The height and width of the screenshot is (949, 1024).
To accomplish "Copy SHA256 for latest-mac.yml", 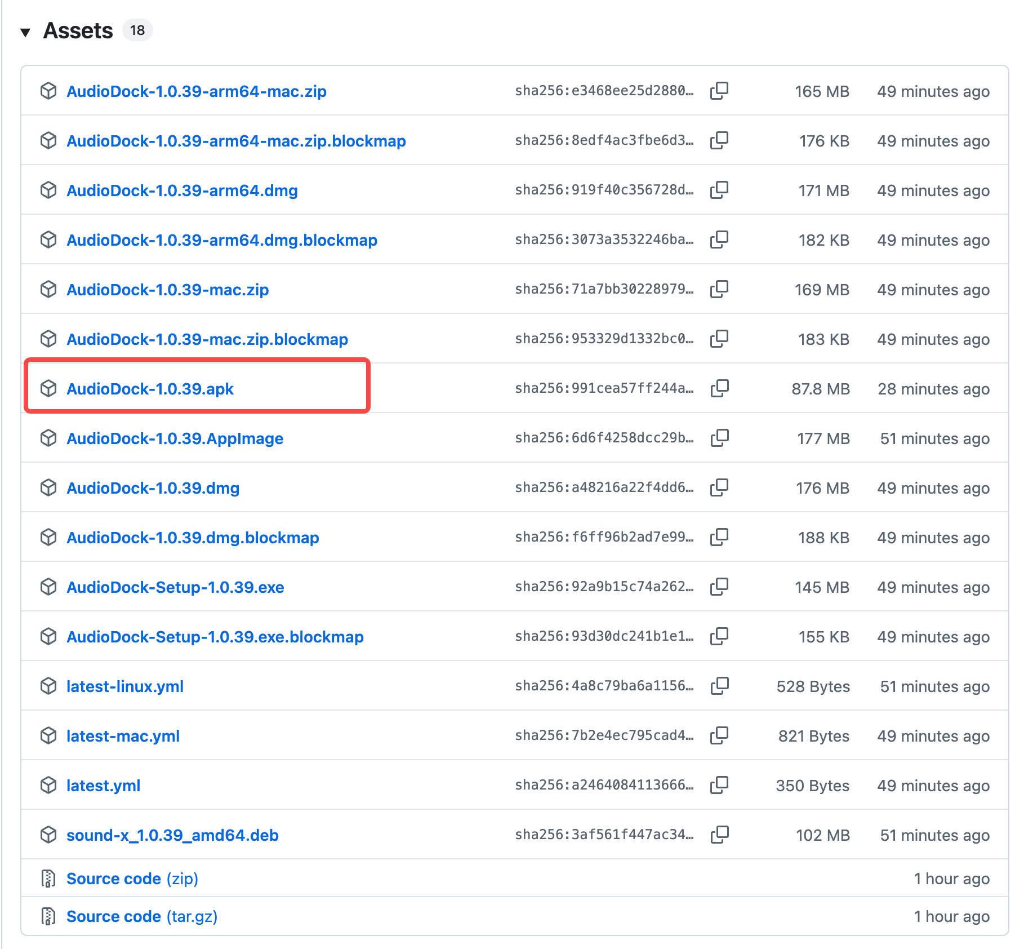I will [x=719, y=735].
